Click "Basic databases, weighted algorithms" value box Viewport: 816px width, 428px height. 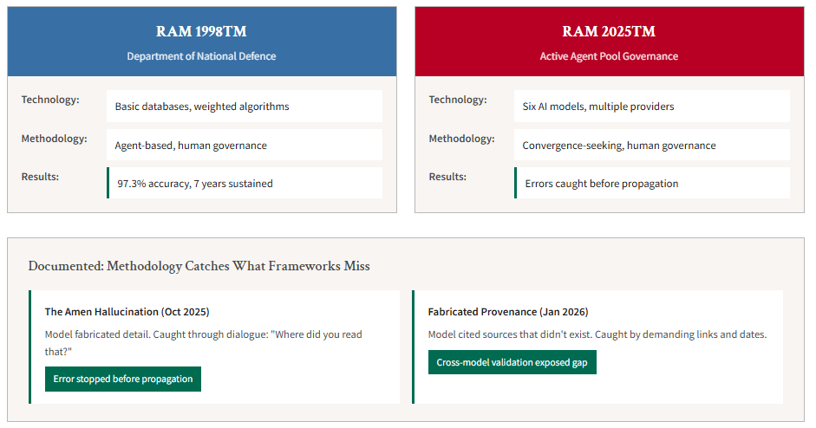(244, 107)
